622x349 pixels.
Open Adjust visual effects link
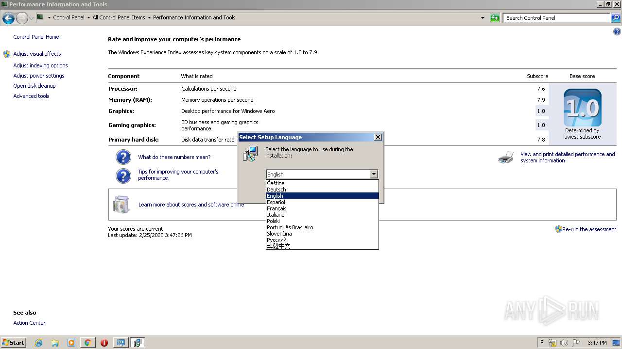[x=37, y=54]
